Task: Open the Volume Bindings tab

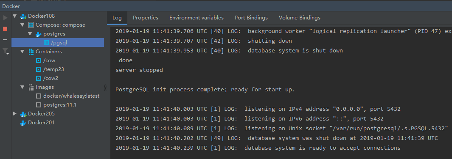Action: (300, 18)
